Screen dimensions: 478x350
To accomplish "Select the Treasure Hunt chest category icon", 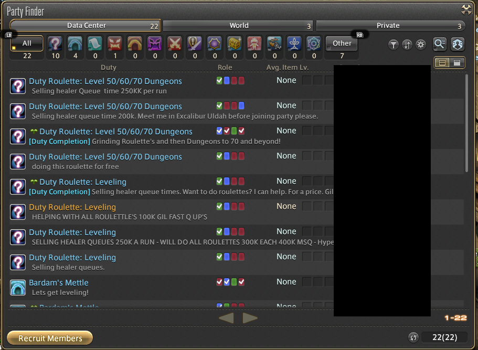I will pos(235,44).
